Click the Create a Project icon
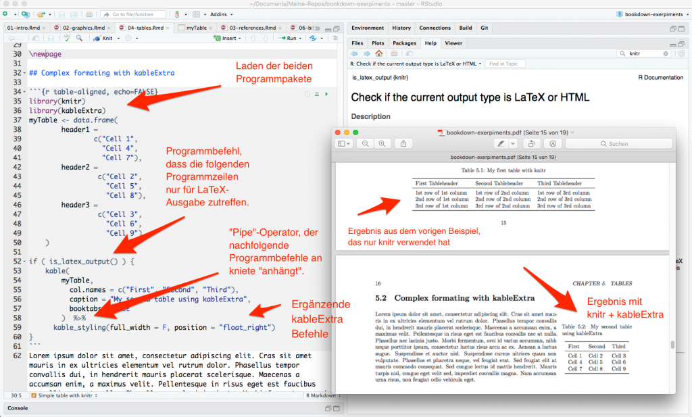692x417 pixels. pyautogui.click(x=26, y=14)
